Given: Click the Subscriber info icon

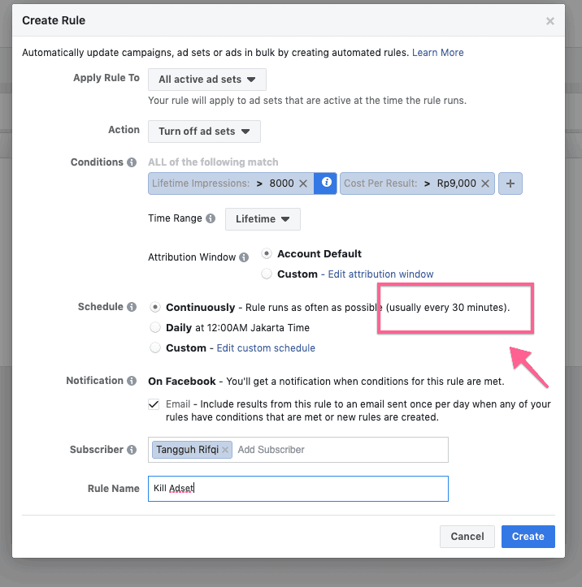Looking at the screenshot, I should point(132,450).
